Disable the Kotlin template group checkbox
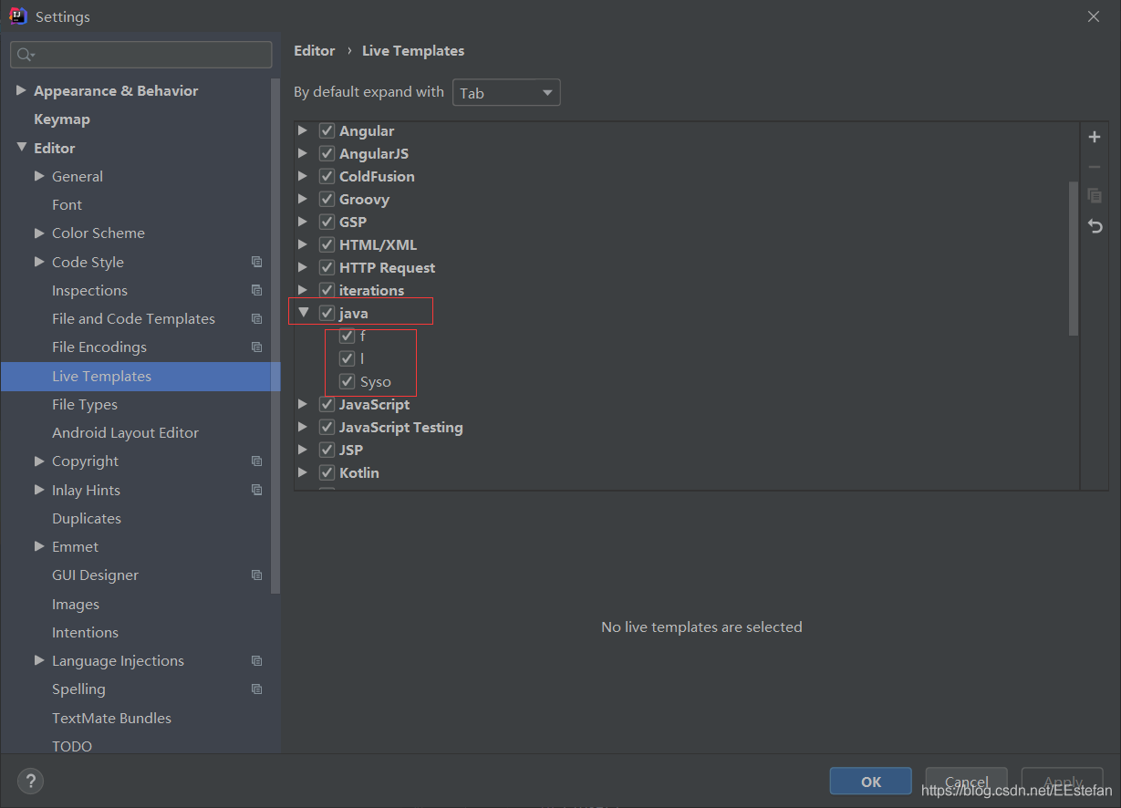The image size is (1121, 808). click(x=327, y=472)
